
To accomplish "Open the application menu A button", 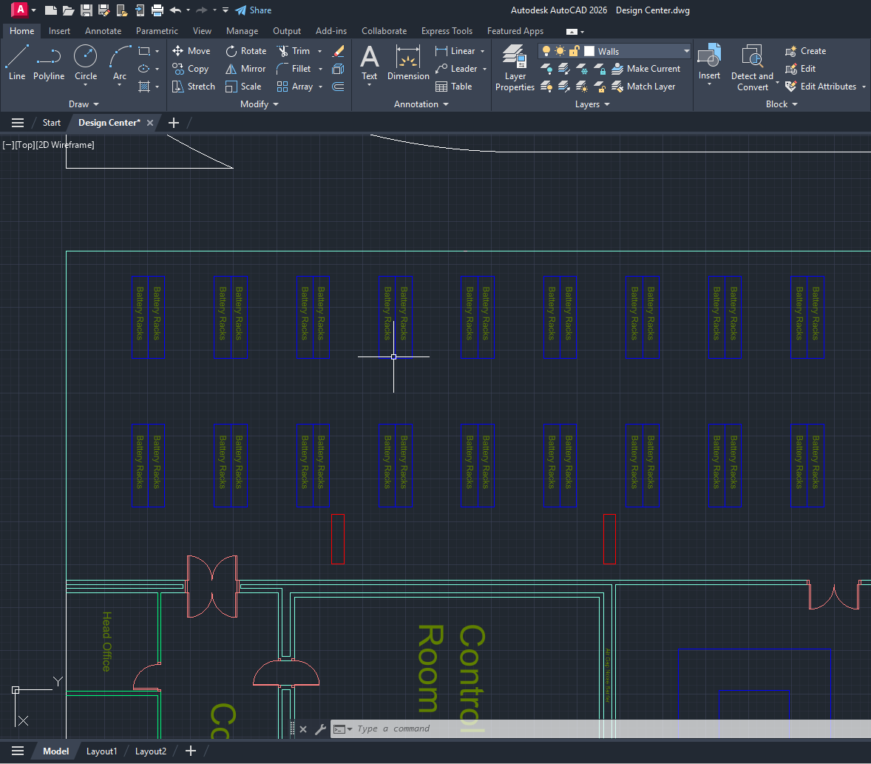I will click(19, 10).
